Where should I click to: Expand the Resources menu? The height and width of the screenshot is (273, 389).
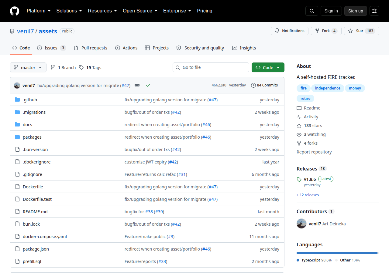click(102, 11)
